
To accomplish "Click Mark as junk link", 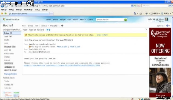I will tap(75, 47).
